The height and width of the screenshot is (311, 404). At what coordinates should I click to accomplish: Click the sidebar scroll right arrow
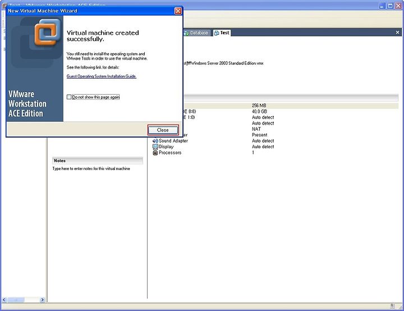click(x=42, y=300)
